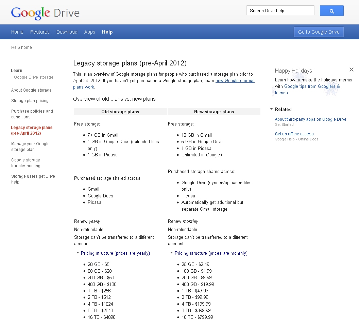Click the New storage plans column header
Screen dimensions: 359x329
(214, 112)
